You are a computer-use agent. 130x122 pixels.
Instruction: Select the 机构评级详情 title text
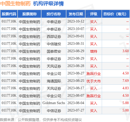48,4
